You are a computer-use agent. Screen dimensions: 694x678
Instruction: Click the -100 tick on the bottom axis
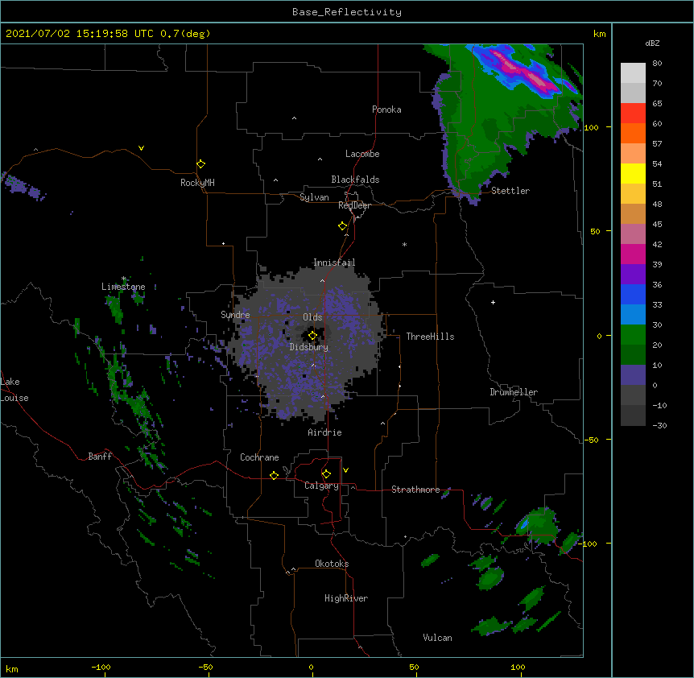click(101, 667)
